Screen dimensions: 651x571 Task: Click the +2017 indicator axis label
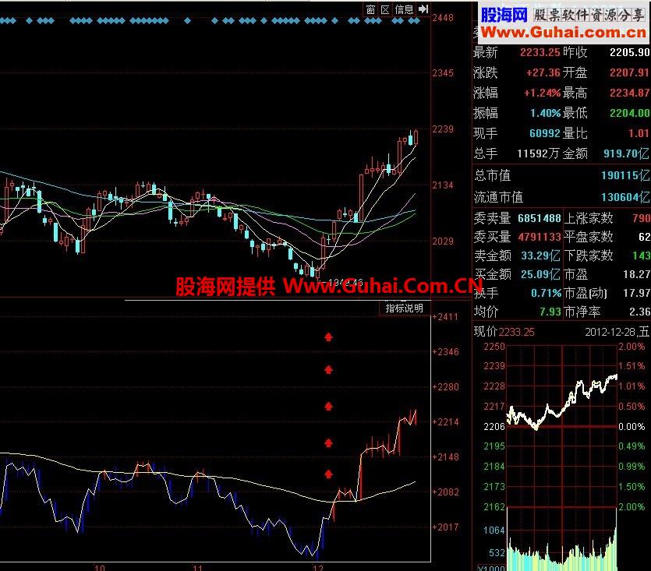445,527
